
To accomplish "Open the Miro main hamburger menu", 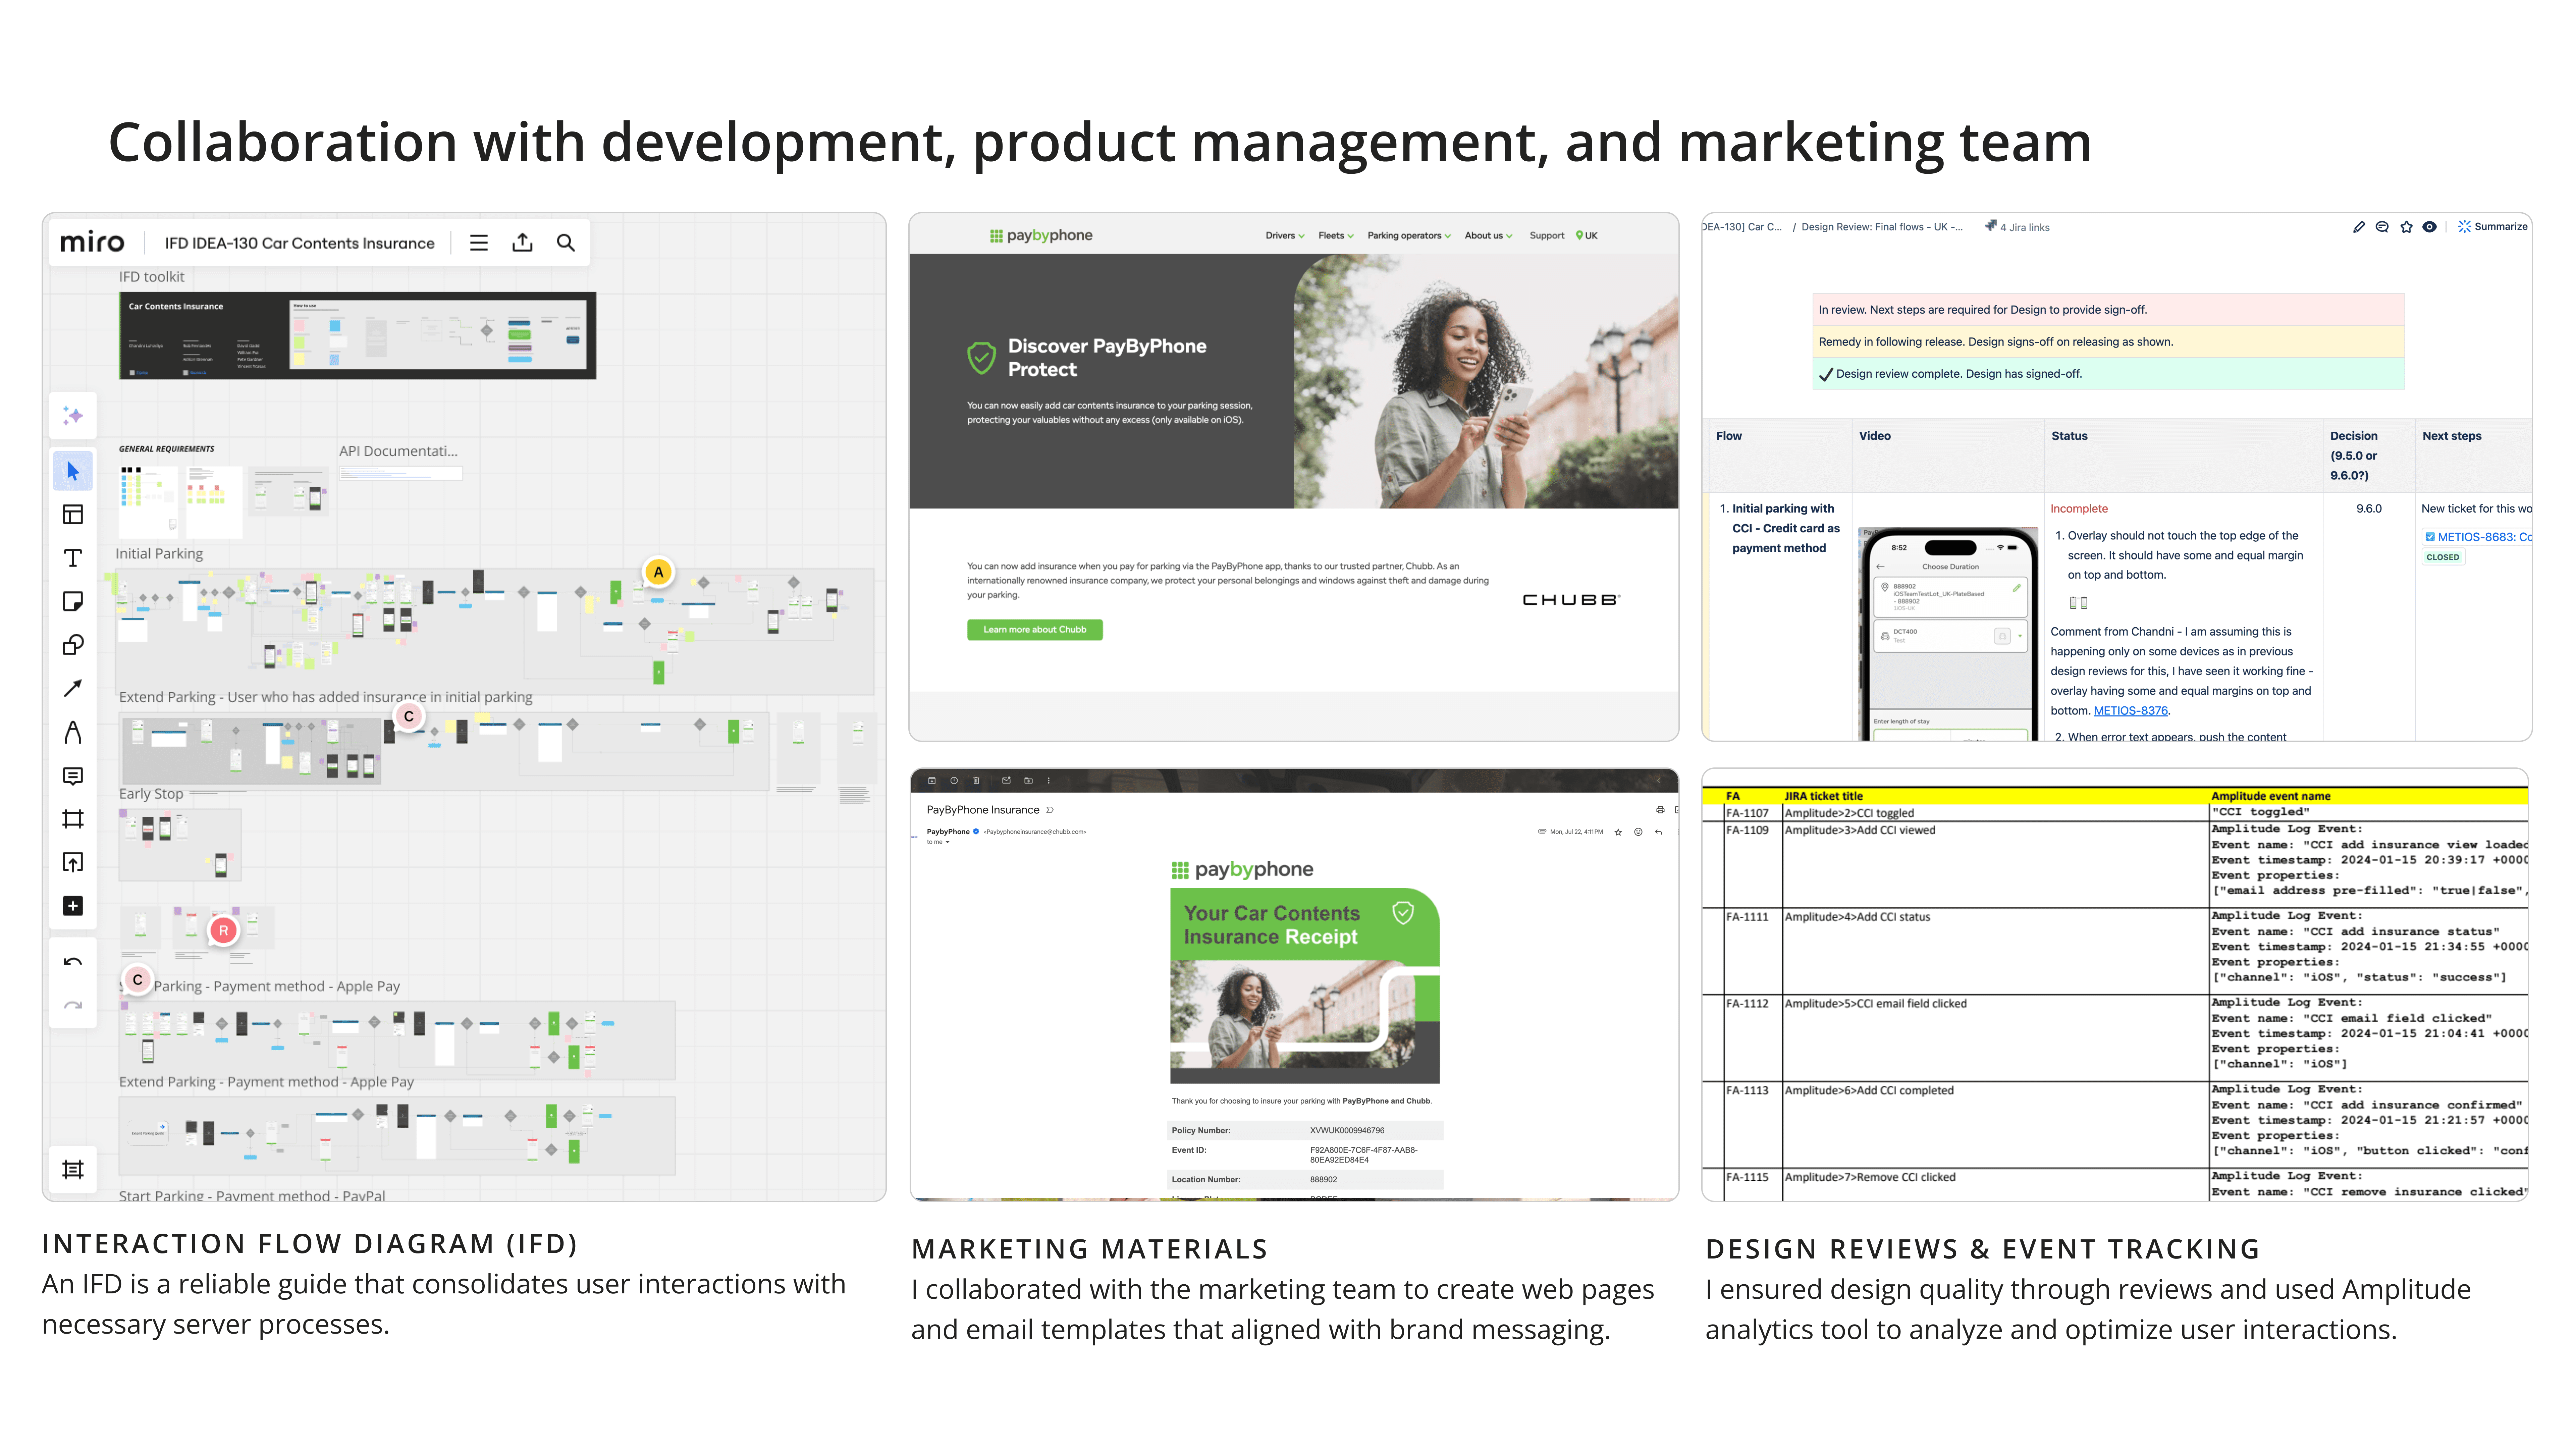I will [479, 243].
